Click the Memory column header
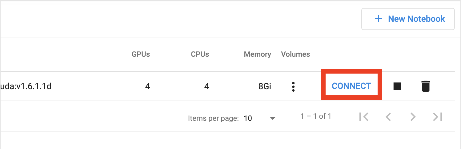461x149 pixels. coord(257,55)
